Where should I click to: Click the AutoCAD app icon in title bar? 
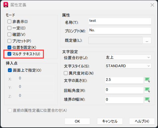point(6,5)
